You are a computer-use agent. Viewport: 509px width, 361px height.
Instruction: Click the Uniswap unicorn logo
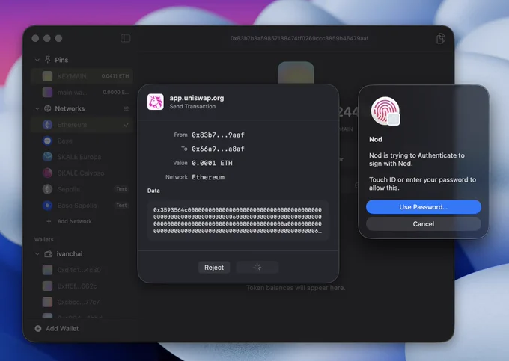(156, 102)
